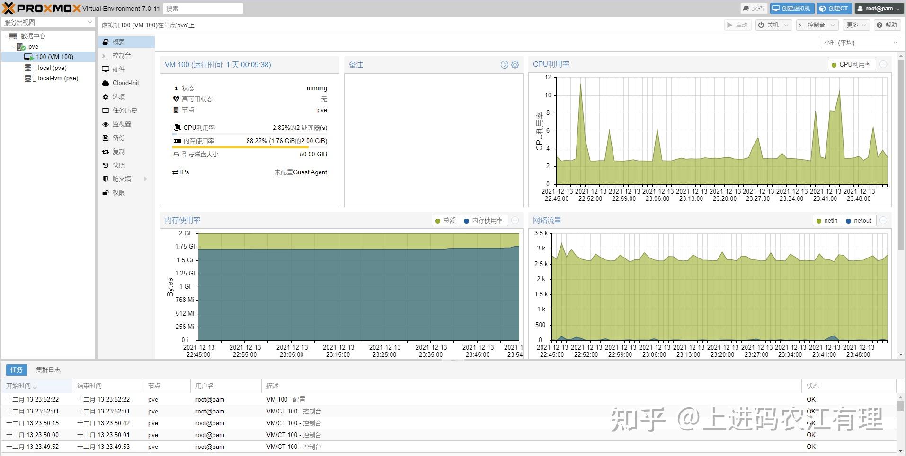The width and height of the screenshot is (906, 456).
Task: Open the Cloud-Init configuration panel
Action: point(125,83)
